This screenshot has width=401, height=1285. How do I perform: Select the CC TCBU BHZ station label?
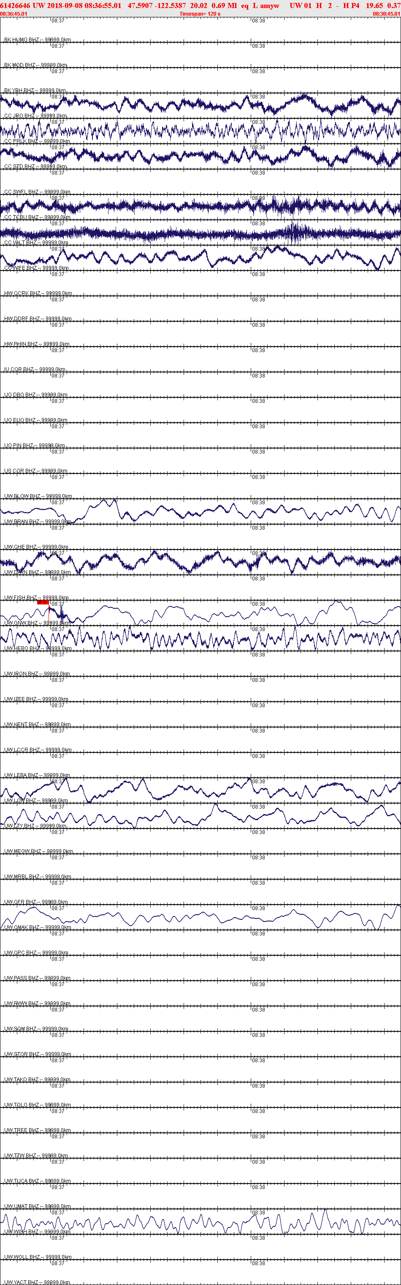coord(38,218)
